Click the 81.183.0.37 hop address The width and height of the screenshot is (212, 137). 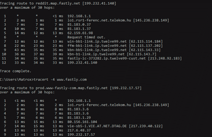click(79, 25)
